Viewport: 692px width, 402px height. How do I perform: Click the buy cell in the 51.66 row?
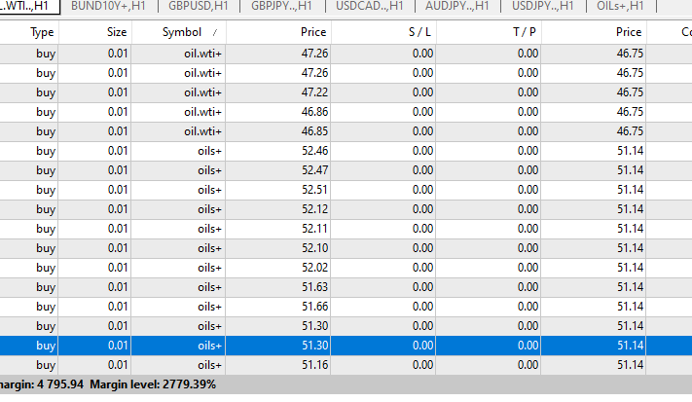(x=46, y=307)
